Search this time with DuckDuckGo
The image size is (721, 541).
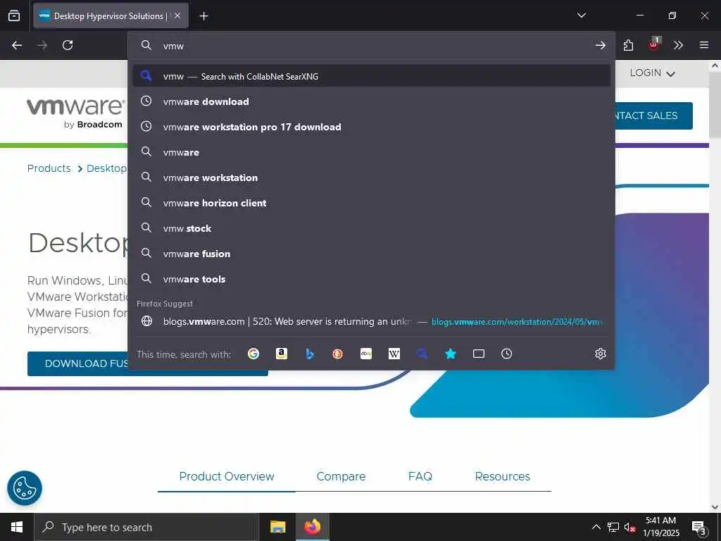pyautogui.click(x=338, y=354)
